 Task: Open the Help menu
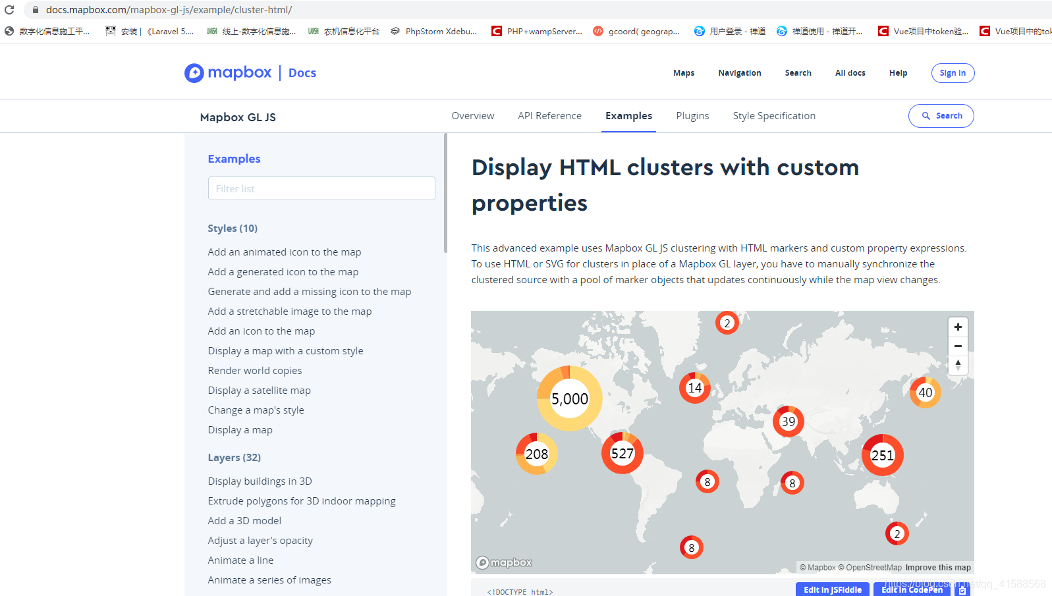899,73
